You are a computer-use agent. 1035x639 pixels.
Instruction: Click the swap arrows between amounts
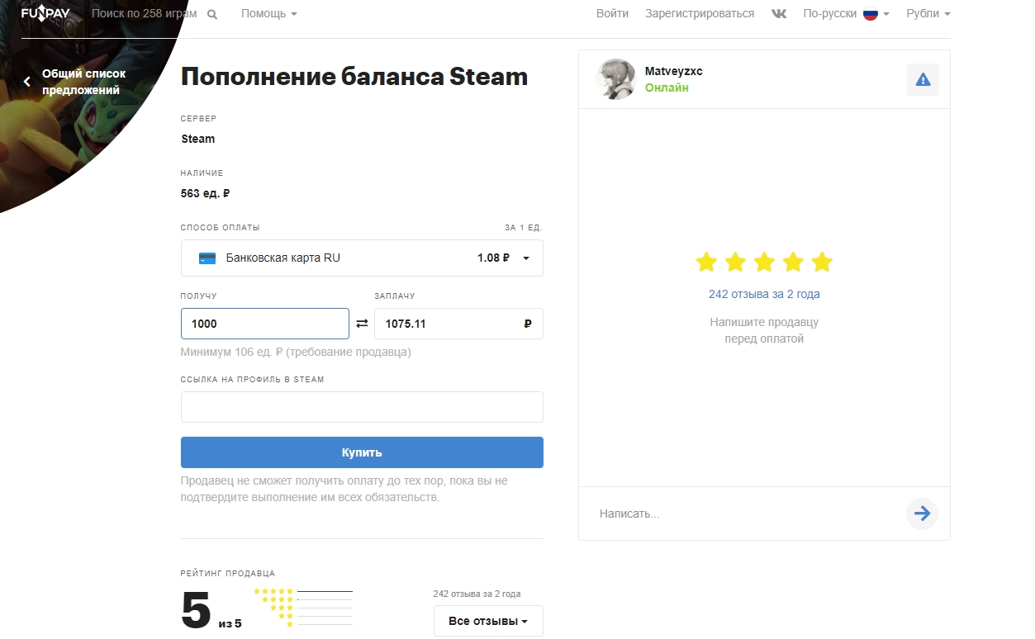[x=362, y=324]
